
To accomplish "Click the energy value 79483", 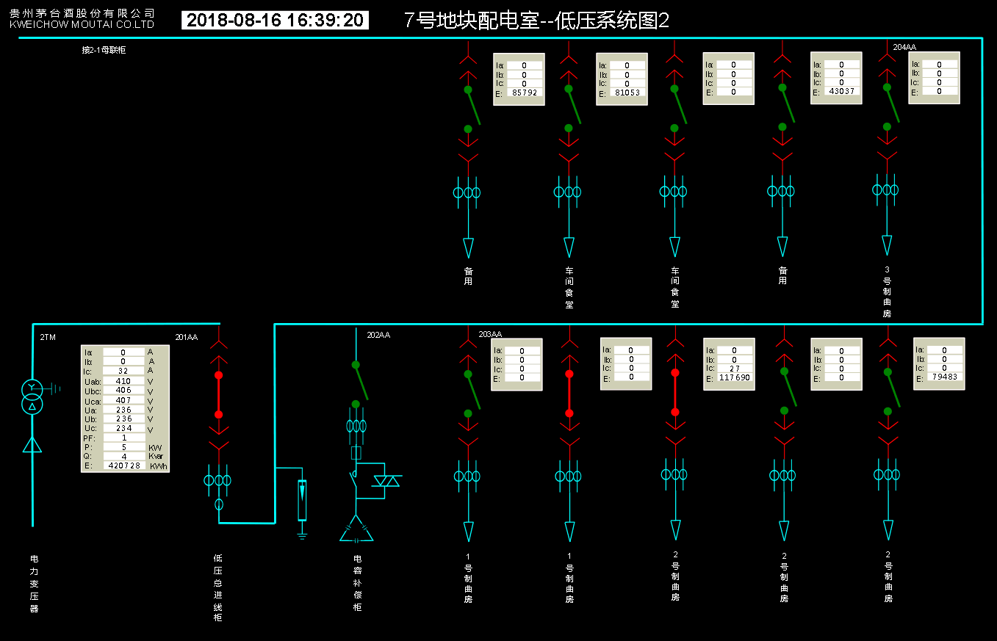I will [x=944, y=377].
